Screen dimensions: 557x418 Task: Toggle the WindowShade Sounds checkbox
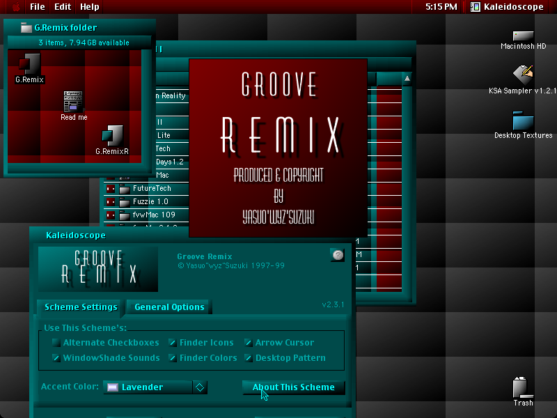pos(56,358)
